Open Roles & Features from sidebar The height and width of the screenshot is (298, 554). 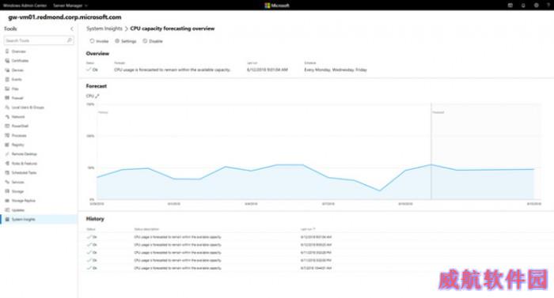point(24,164)
